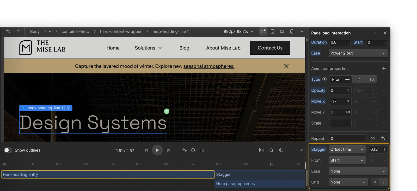Open About Mise Lab nav link
417x191 pixels.
point(223,48)
